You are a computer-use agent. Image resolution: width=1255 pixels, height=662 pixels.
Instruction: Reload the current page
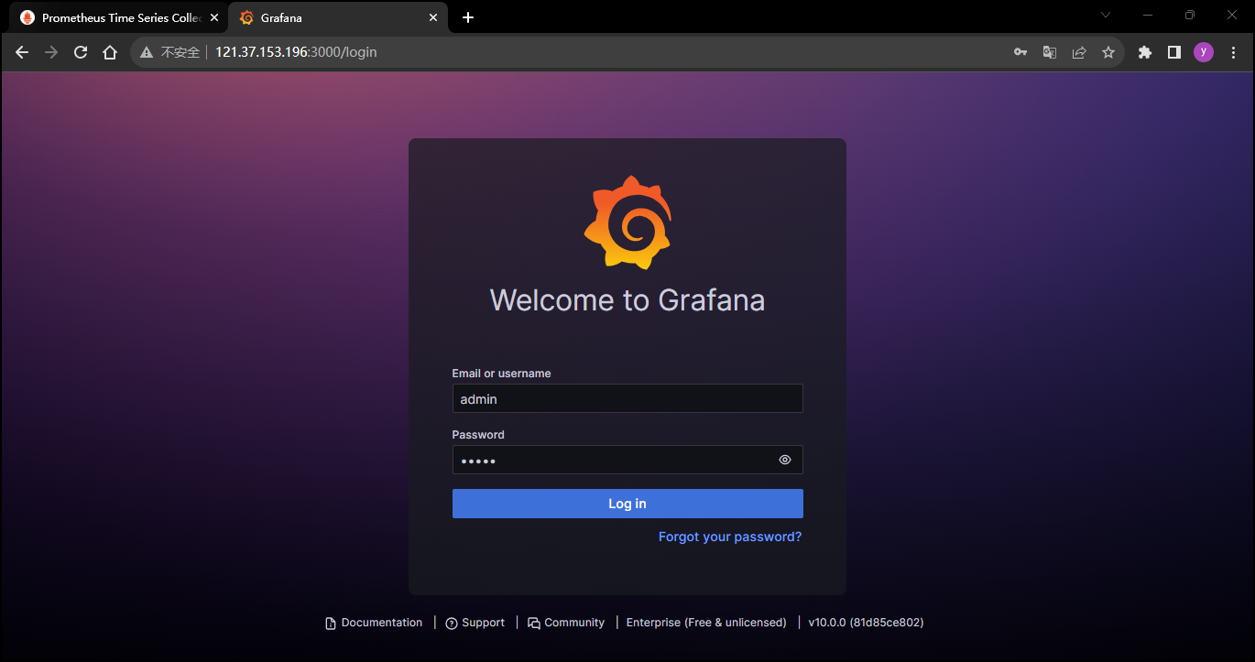pyautogui.click(x=81, y=52)
